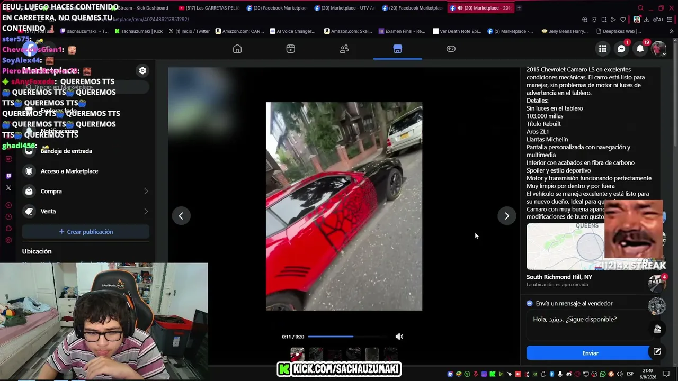
Task: Click the pin icon in the address bar
Action: [594, 20]
